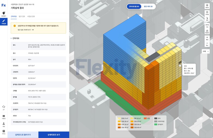The image size is (213, 138).
Task: Click the 지하주차장 gray legend swatch
Action: (156, 121)
